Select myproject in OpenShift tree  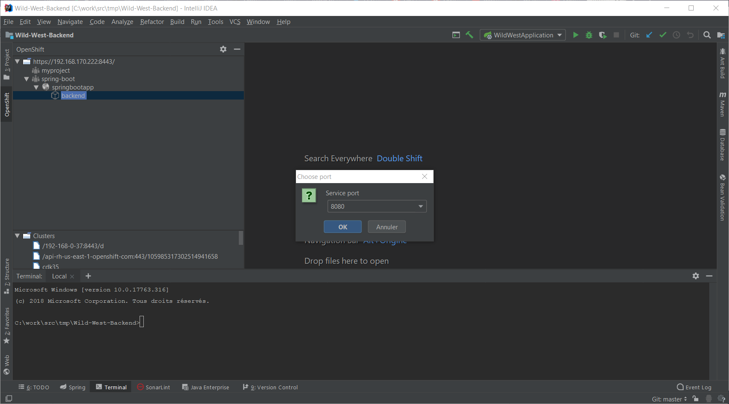55,70
